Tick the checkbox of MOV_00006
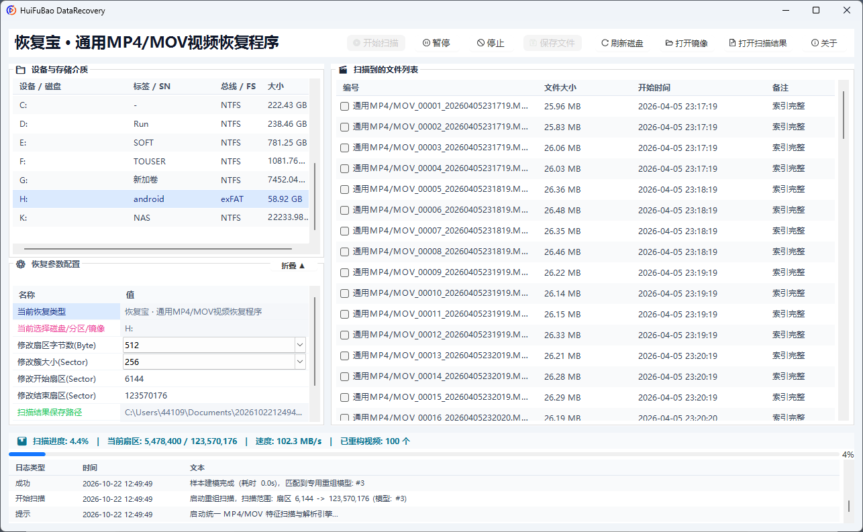This screenshot has height=532, width=863. click(344, 210)
